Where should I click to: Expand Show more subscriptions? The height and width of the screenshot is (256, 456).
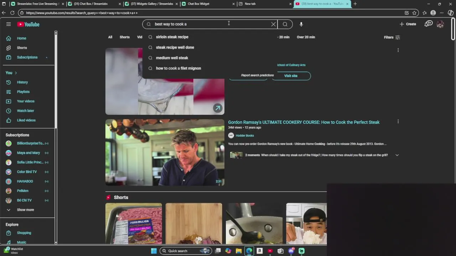click(25, 210)
